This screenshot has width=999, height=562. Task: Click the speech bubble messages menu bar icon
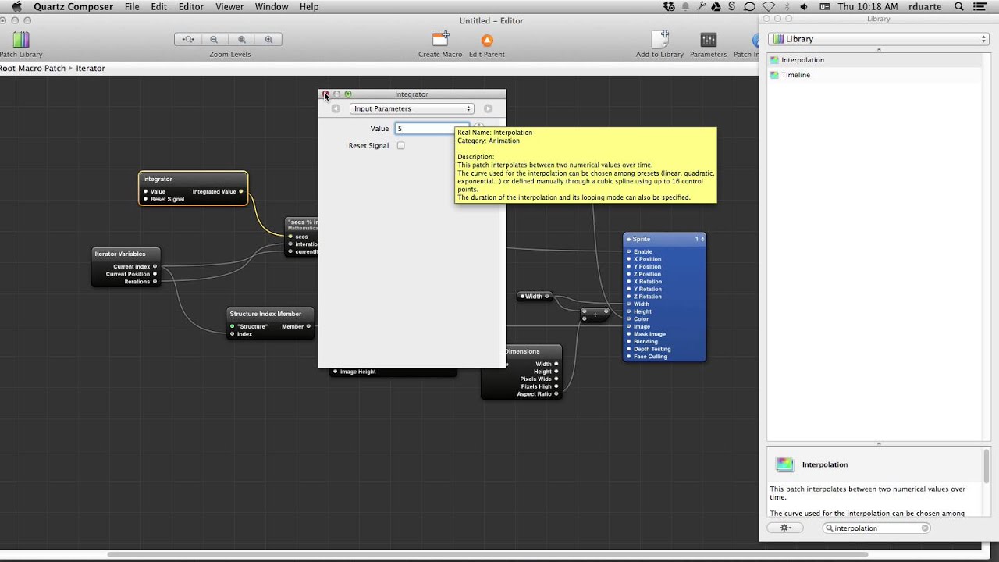click(x=749, y=6)
